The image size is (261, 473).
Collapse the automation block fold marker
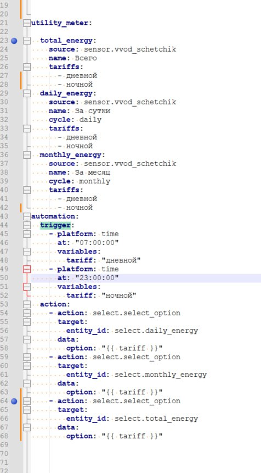[x=27, y=216]
